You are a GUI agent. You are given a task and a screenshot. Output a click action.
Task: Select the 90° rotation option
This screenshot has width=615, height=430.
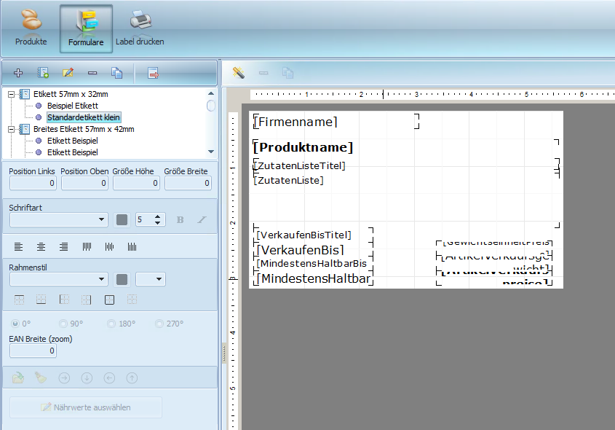[x=63, y=324]
